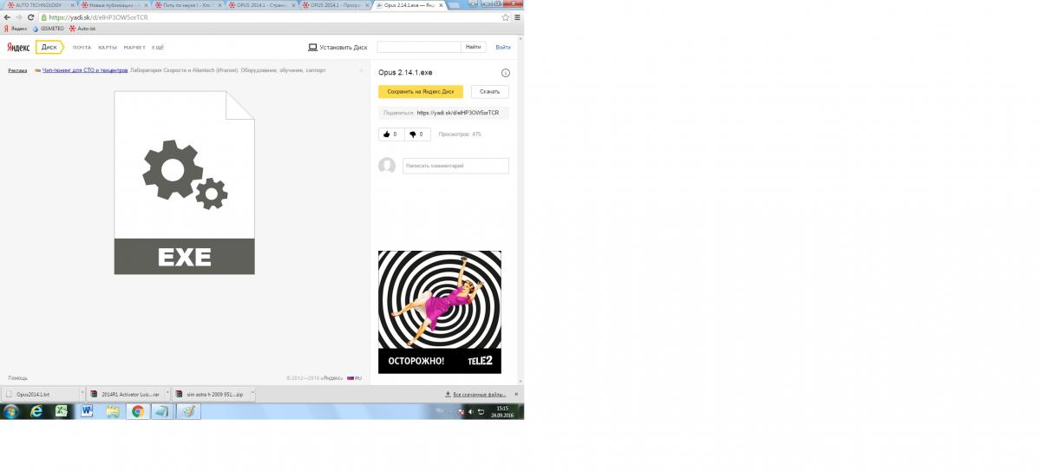Viewport: 1041px width, 472px height.
Task: Open the Paint icon on the taskbar
Action: [187, 412]
